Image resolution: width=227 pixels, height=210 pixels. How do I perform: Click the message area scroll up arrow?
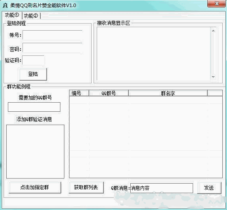point(213,31)
